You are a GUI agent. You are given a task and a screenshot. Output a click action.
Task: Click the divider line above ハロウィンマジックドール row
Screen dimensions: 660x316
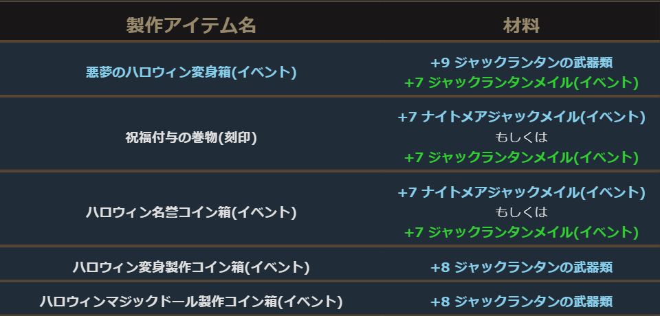click(x=330, y=280)
